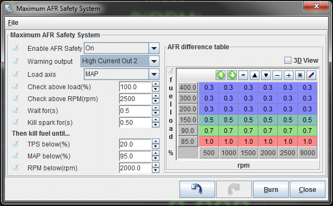Increase Wait for(s) stepper value
The width and height of the screenshot is (333, 206).
click(156, 108)
